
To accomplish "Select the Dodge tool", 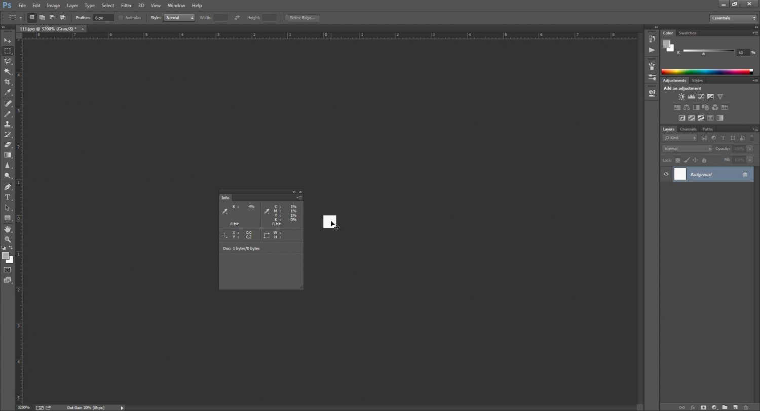I will 8,176.
